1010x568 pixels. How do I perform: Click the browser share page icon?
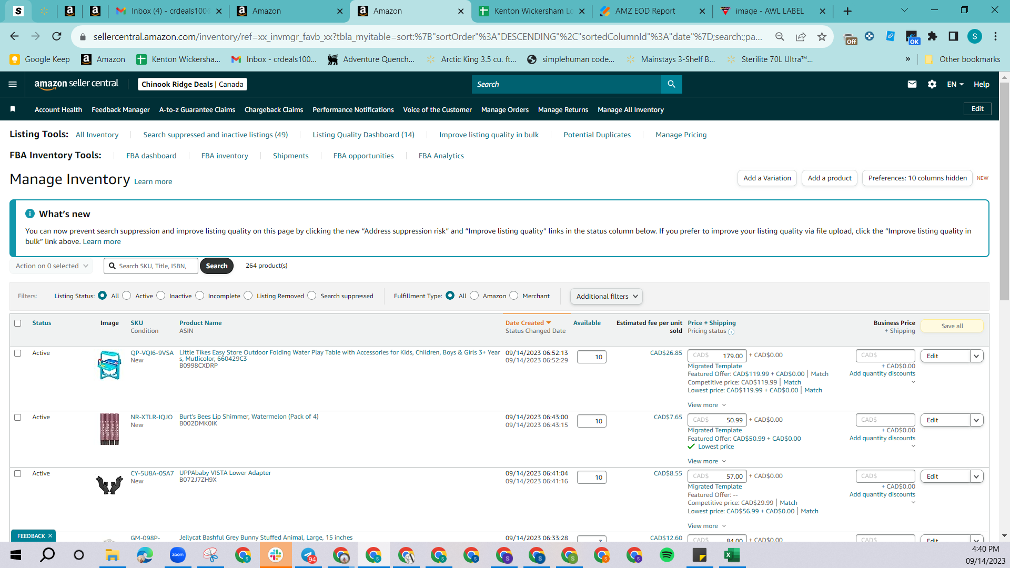(x=801, y=36)
